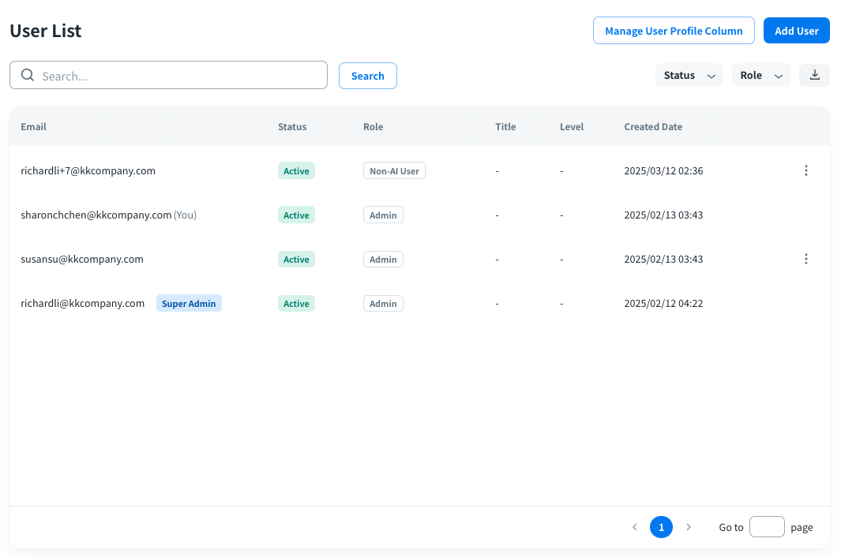The width and height of the screenshot is (841, 557).
Task: Go to the next page arrow
Action: click(689, 527)
